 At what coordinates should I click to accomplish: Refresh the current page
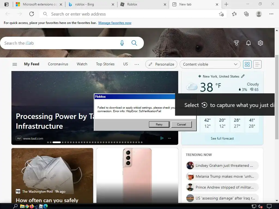(32, 14)
